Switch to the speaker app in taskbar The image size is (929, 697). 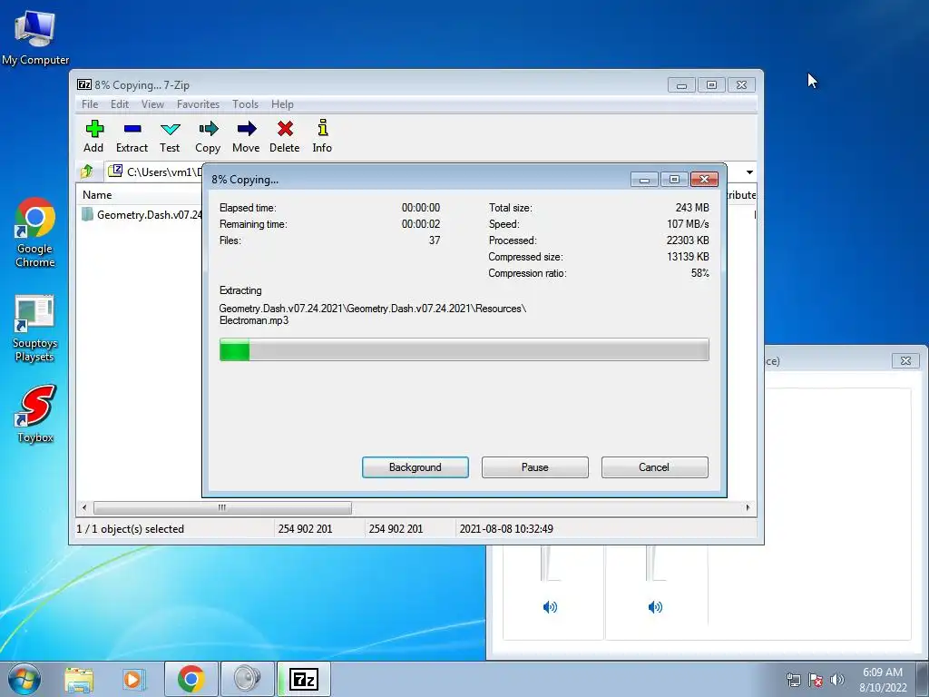click(247, 679)
